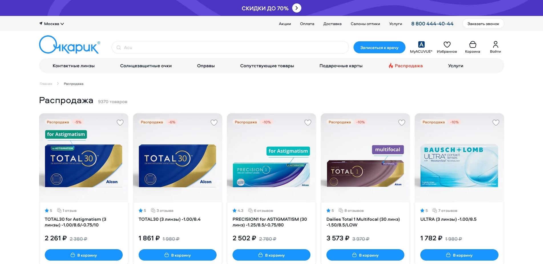Open the Избранное favorites heart icon

coord(447,44)
